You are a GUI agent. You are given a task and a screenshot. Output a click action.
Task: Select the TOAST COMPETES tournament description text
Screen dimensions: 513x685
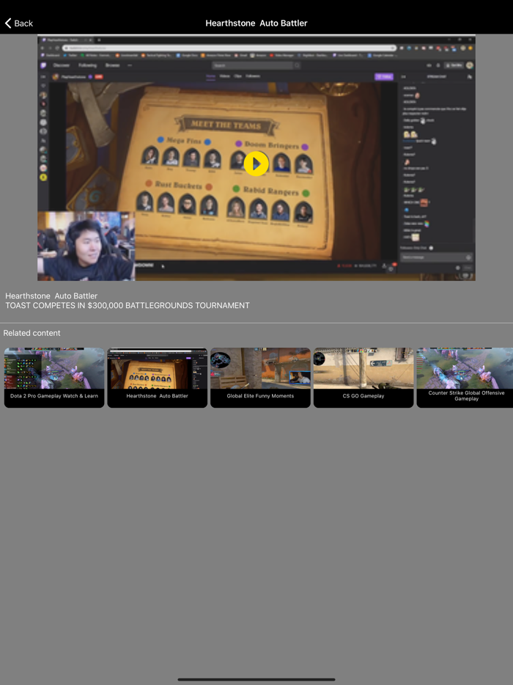(x=128, y=305)
